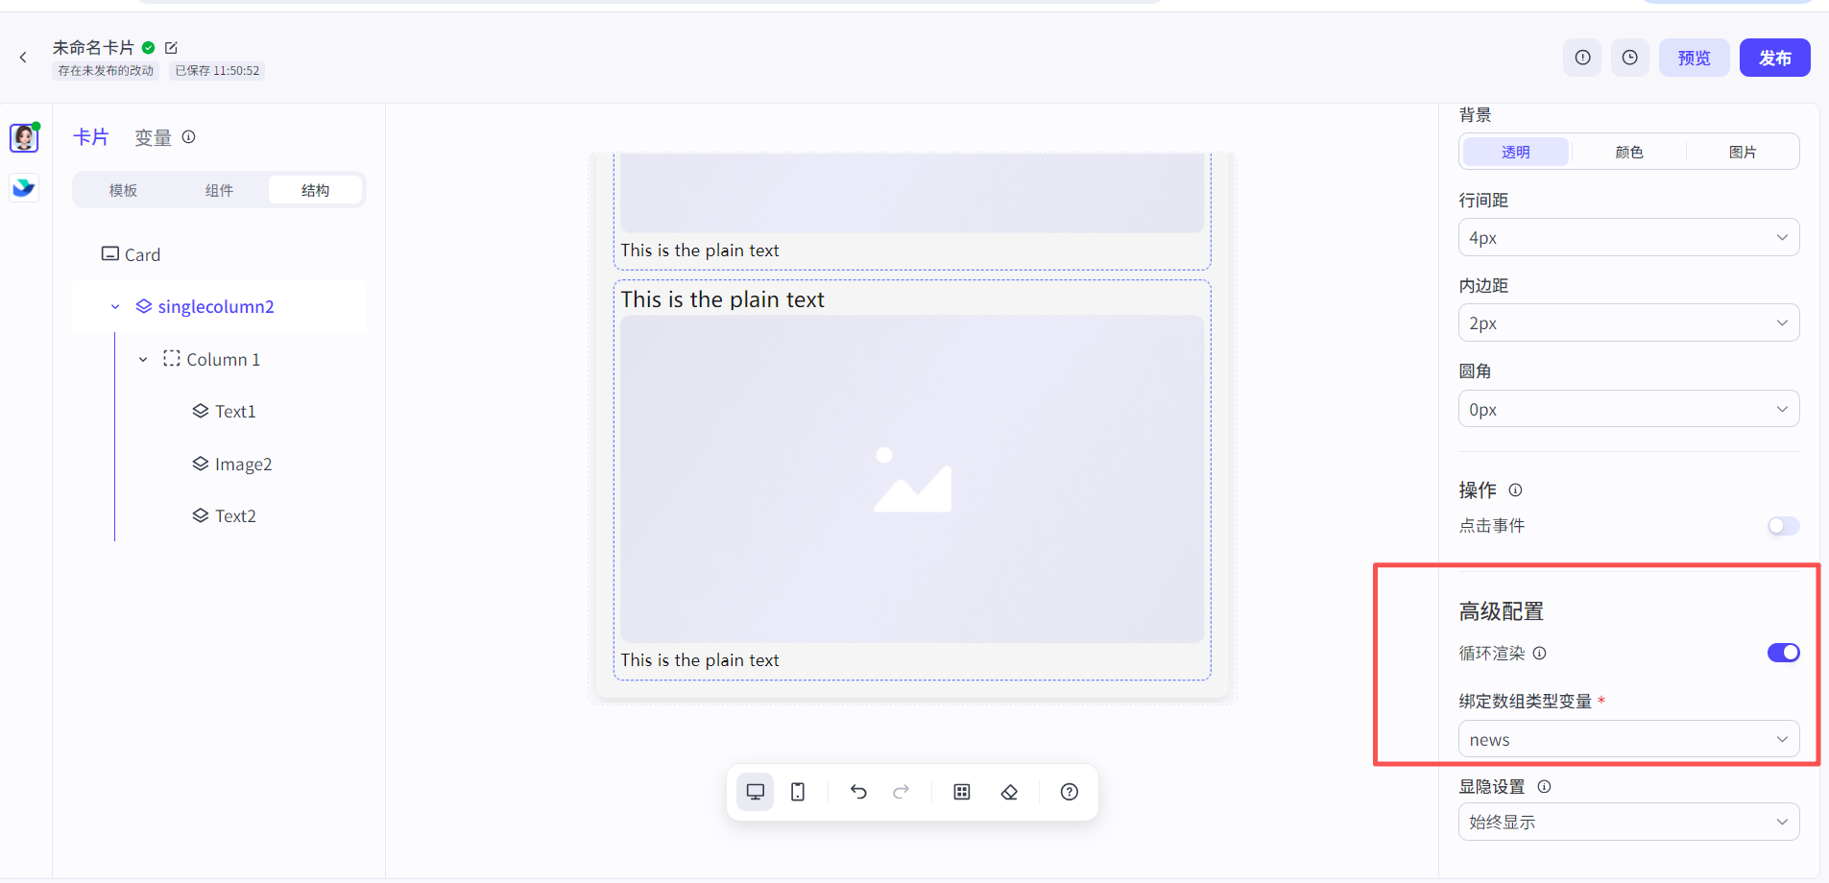The height and width of the screenshot is (883, 1829).
Task: Switch to desktop preview mode
Action: [756, 792]
